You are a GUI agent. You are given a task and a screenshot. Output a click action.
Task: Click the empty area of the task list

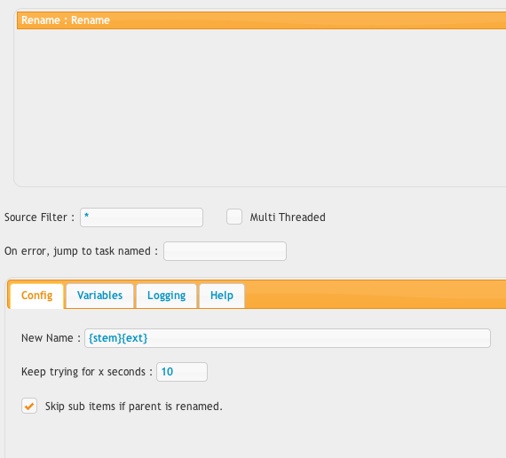point(261,107)
